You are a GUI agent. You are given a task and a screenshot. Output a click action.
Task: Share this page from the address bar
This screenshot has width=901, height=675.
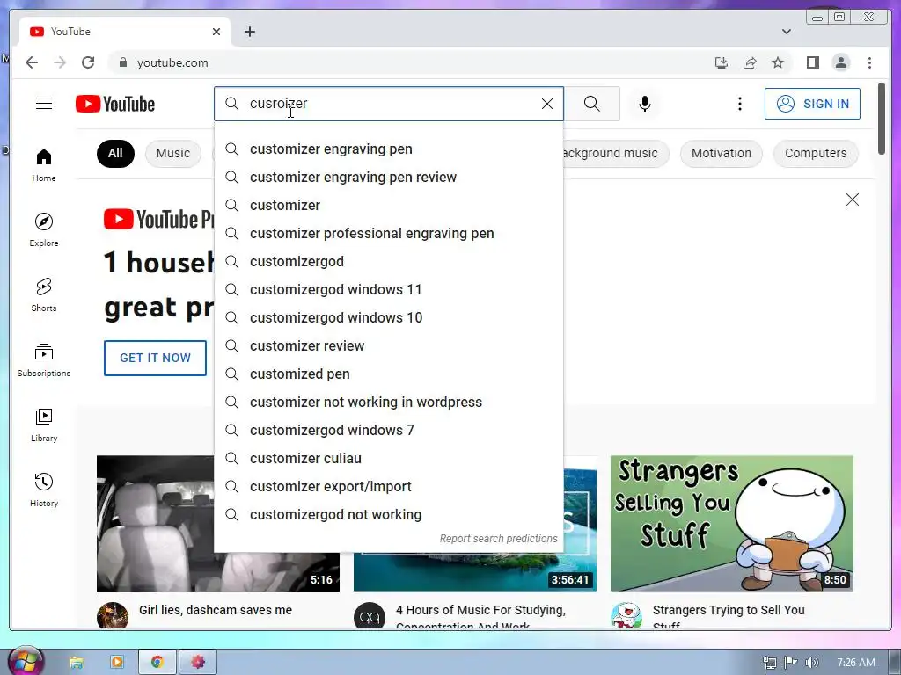click(x=750, y=62)
